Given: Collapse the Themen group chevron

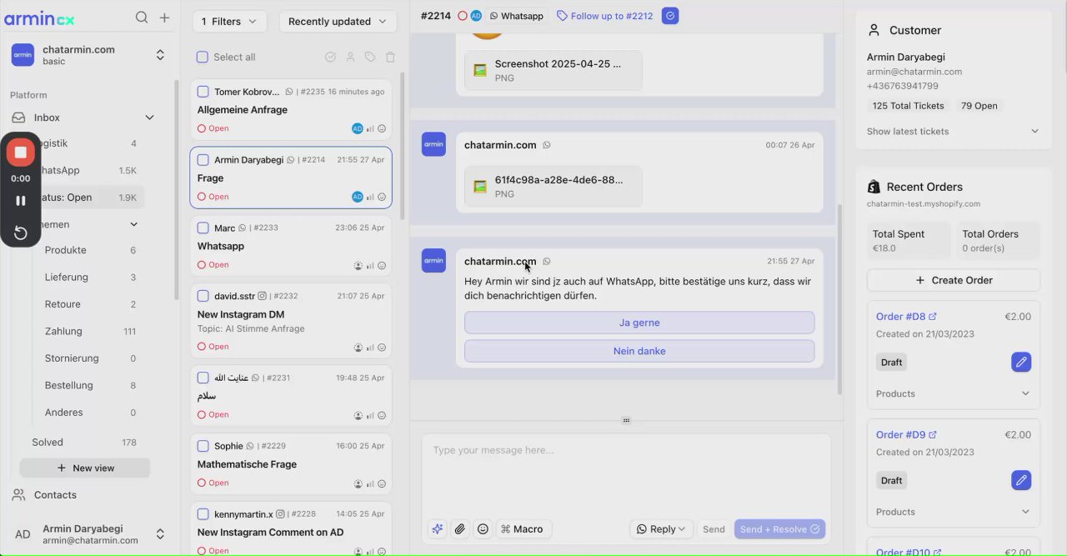Looking at the screenshot, I should click(x=133, y=224).
